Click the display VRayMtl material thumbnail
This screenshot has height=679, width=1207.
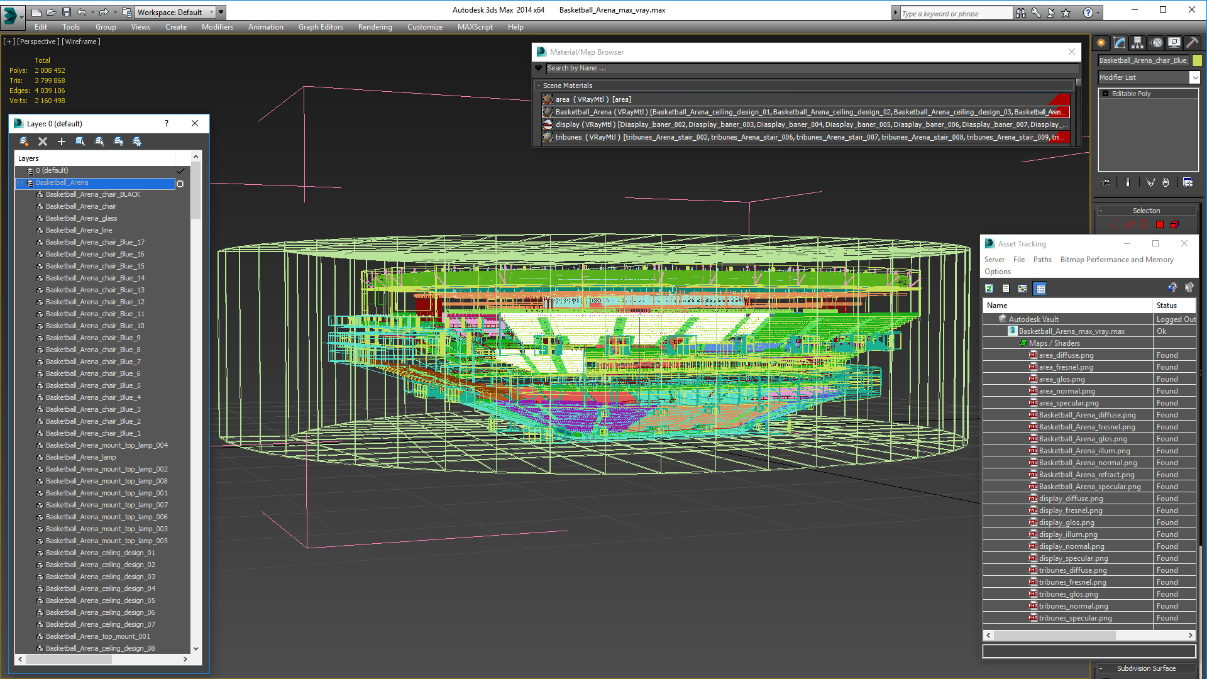point(548,124)
